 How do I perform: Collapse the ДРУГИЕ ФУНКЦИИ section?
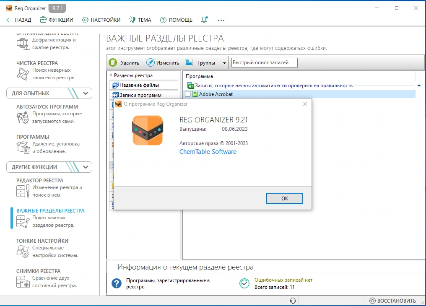(x=86, y=167)
